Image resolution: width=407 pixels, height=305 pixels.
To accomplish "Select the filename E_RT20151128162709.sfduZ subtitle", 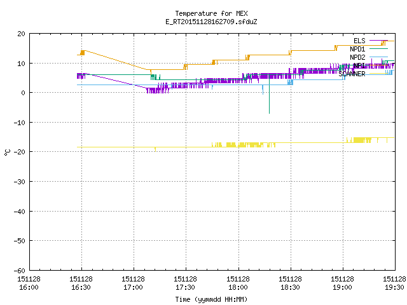I will (x=211, y=22).
